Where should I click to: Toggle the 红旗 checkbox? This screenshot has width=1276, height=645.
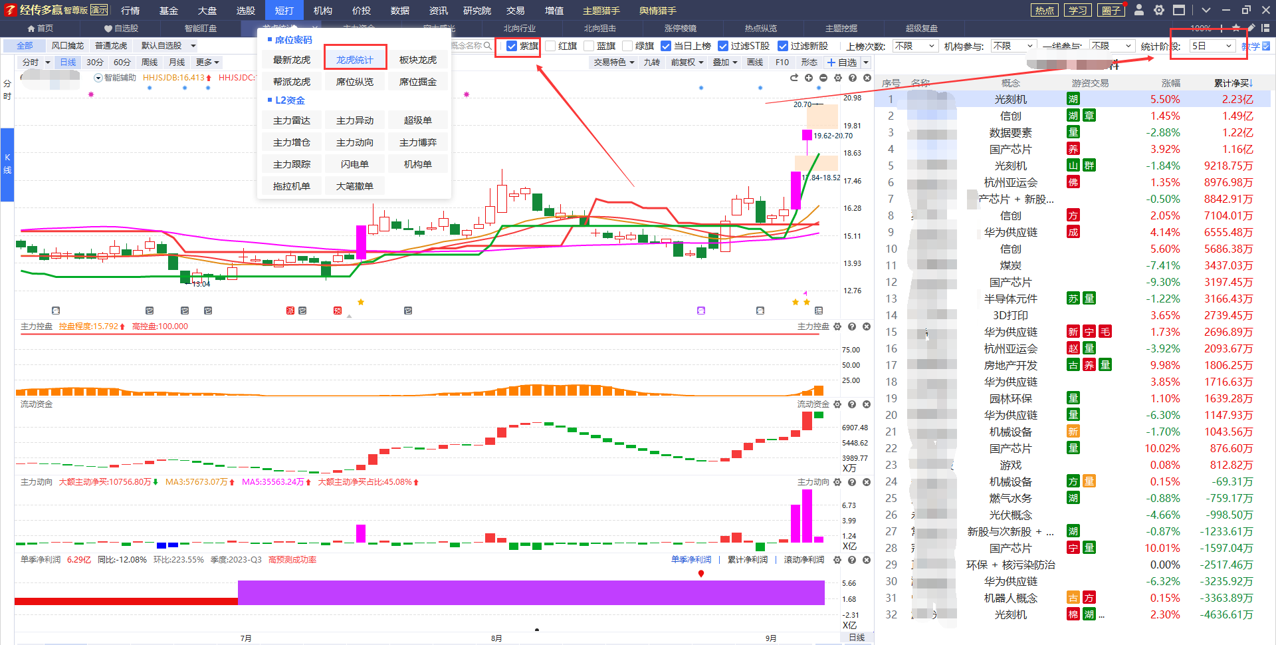(550, 46)
